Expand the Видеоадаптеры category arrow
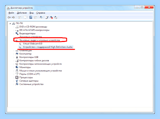Viewport: 160px width, 119px height. pyautogui.click(x=14, y=34)
